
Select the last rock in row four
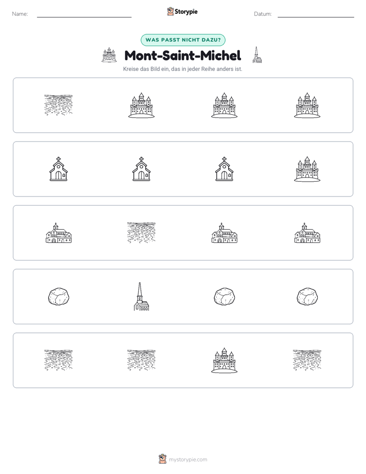click(307, 297)
